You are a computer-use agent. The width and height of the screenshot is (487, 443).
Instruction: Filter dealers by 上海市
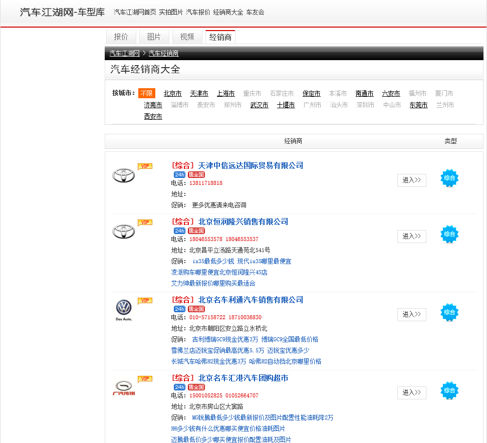tap(226, 94)
